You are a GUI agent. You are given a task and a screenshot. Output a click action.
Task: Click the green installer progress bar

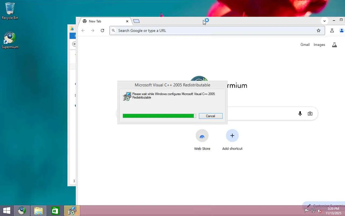[x=159, y=116]
